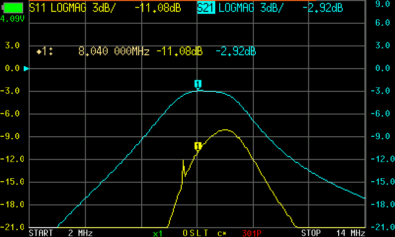Click the cyan 6.0 right scale label
The image size is (395, 237).
tap(383, 23)
